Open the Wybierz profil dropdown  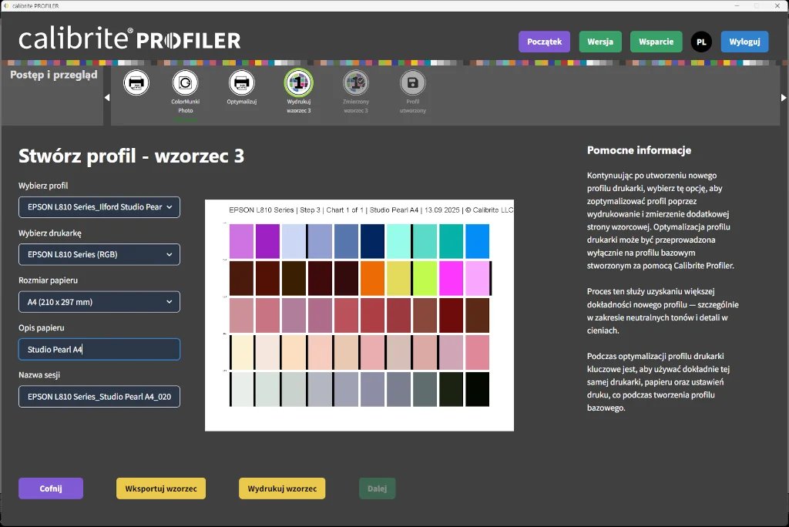click(x=99, y=206)
